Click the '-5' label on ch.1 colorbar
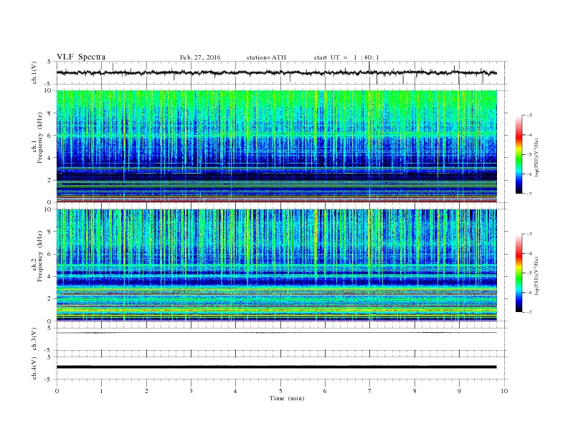 click(x=529, y=155)
